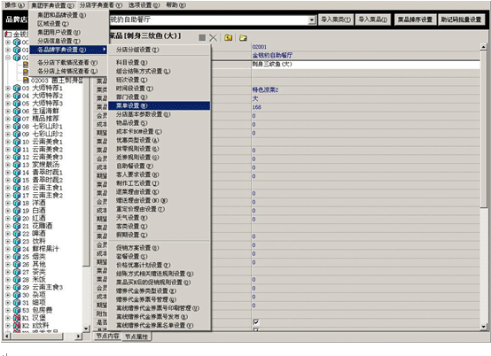Image resolution: width=491 pixels, height=356 pixels.
Task: Click the X delete icon in toolbar
Action: click(213, 38)
